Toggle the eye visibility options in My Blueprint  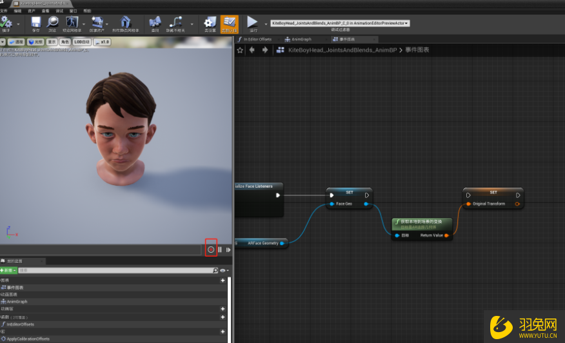(x=223, y=271)
